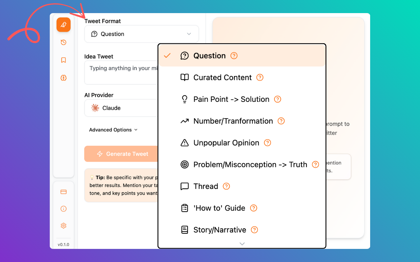Viewport: 420px width, 262px height.
Task: Select Pain Point -> Solution format
Action: (x=231, y=99)
